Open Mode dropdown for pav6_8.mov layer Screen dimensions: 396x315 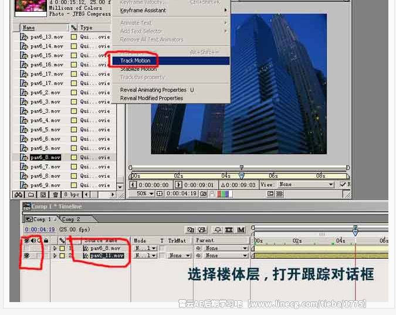[x=145, y=248]
